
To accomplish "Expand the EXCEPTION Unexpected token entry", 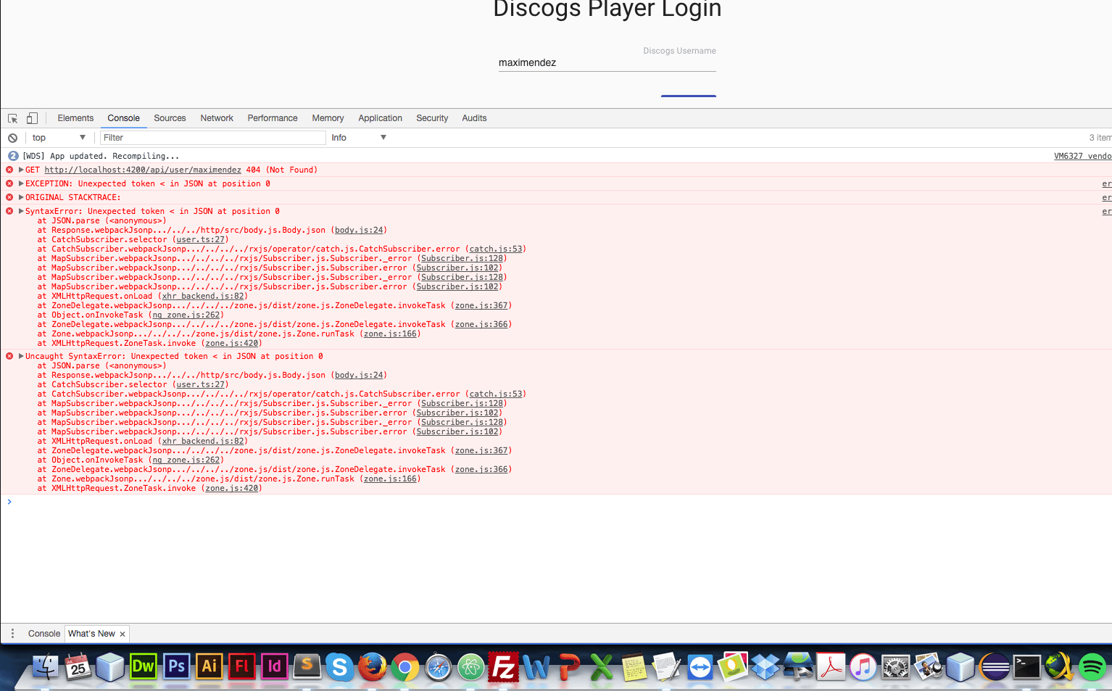I will (21, 183).
